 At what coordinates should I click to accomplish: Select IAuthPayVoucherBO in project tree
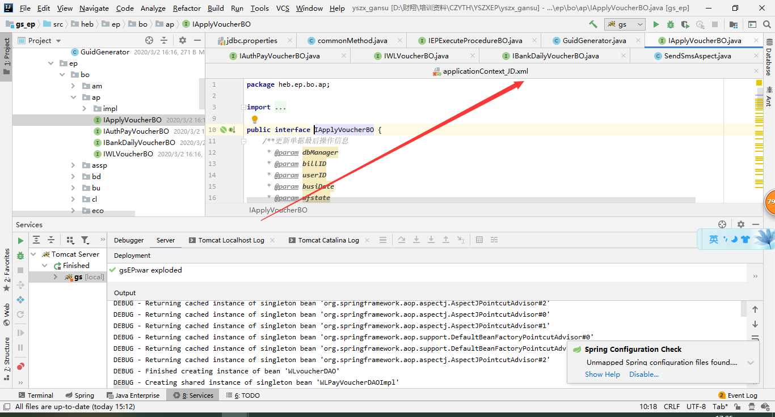click(x=136, y=131)
